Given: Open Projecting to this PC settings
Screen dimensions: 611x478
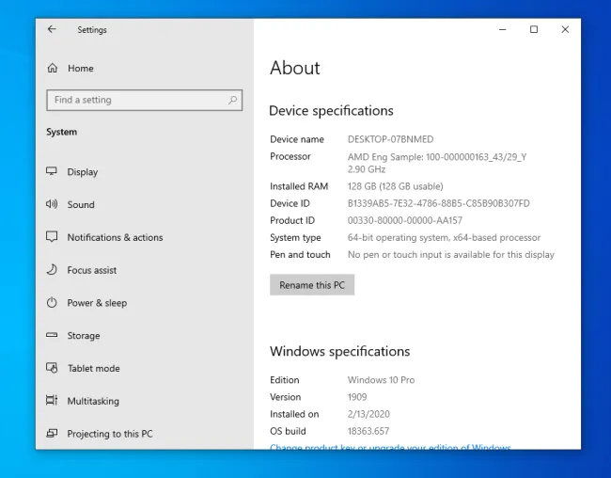Looking at the screenshot, I should 109,434.
